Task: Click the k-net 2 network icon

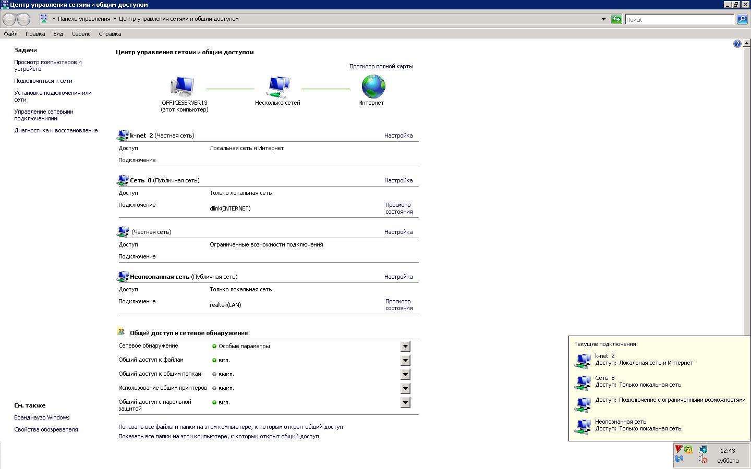Action: tap(123, 135)
